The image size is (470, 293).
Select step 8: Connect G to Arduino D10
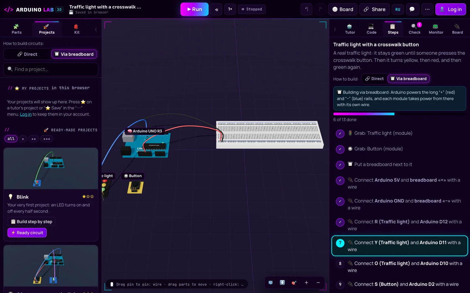pyautogui.click(x=399, y=267)
